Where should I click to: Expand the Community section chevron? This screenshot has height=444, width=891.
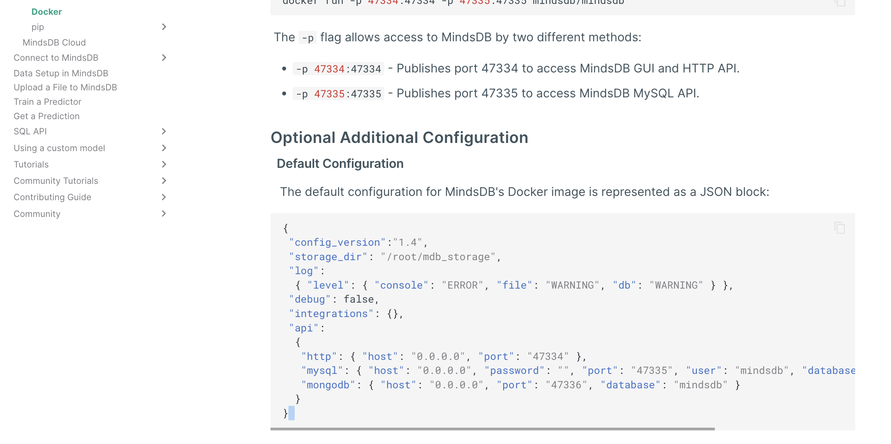[164, 213]
